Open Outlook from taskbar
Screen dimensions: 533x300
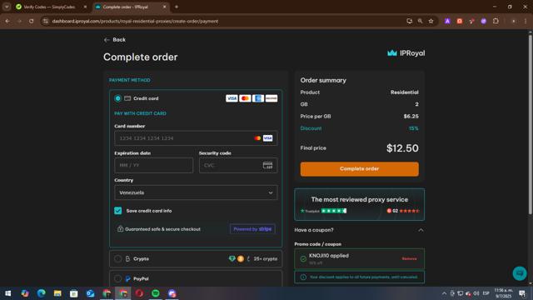pos(90,293)
